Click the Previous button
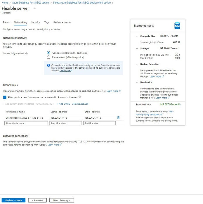Image resolution: width=203 pixels, height=204 pixels. coord(37,200)
